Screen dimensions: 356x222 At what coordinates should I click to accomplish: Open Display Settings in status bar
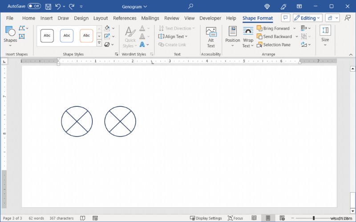(206, 218)
